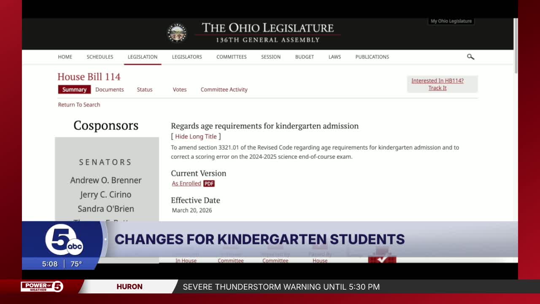
Task: Open the My Ohio Legislature button
Action: [451, 21]
